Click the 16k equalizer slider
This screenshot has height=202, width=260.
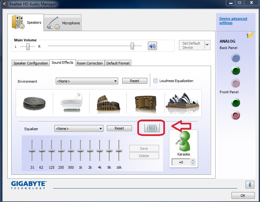point(119,151)
